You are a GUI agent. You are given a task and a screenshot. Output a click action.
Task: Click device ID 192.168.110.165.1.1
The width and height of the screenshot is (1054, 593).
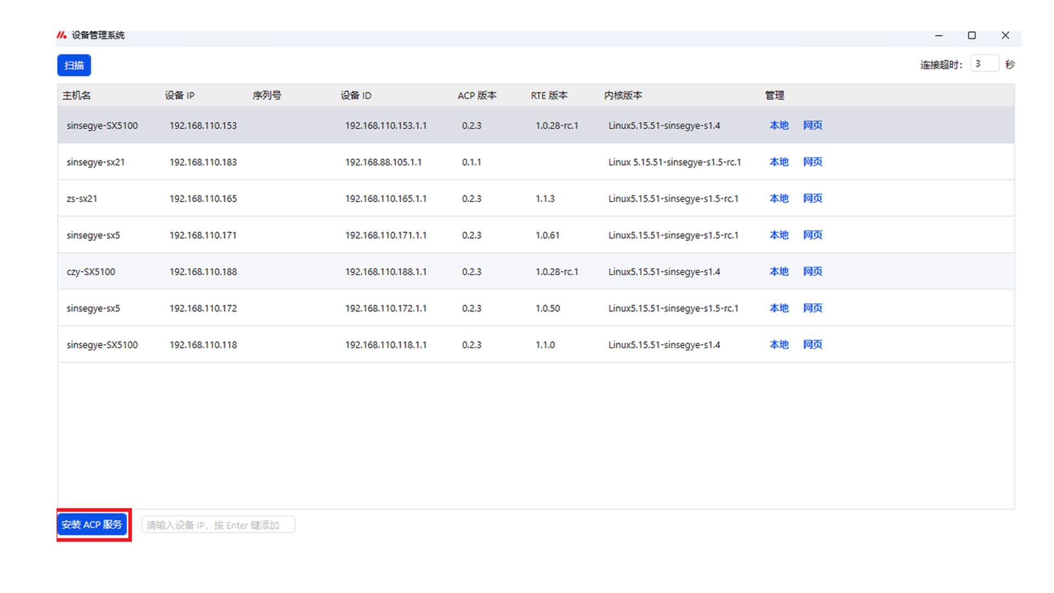[386, 199]
